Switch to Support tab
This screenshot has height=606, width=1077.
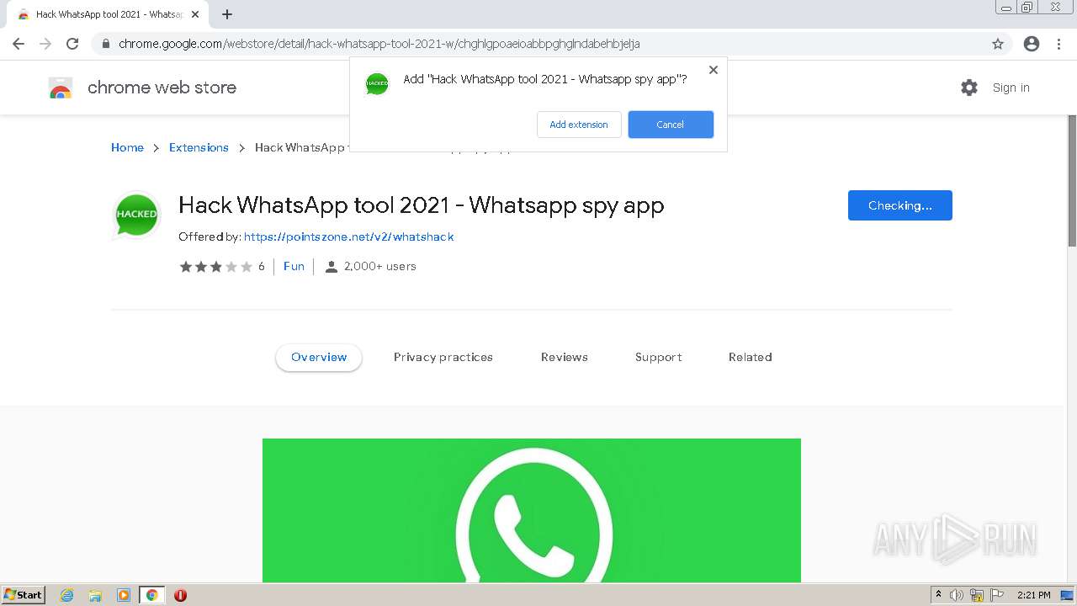coord(659,357)
